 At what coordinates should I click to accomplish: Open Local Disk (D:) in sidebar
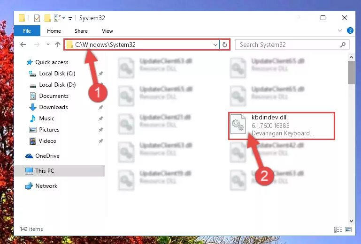[x=57, y=85]
